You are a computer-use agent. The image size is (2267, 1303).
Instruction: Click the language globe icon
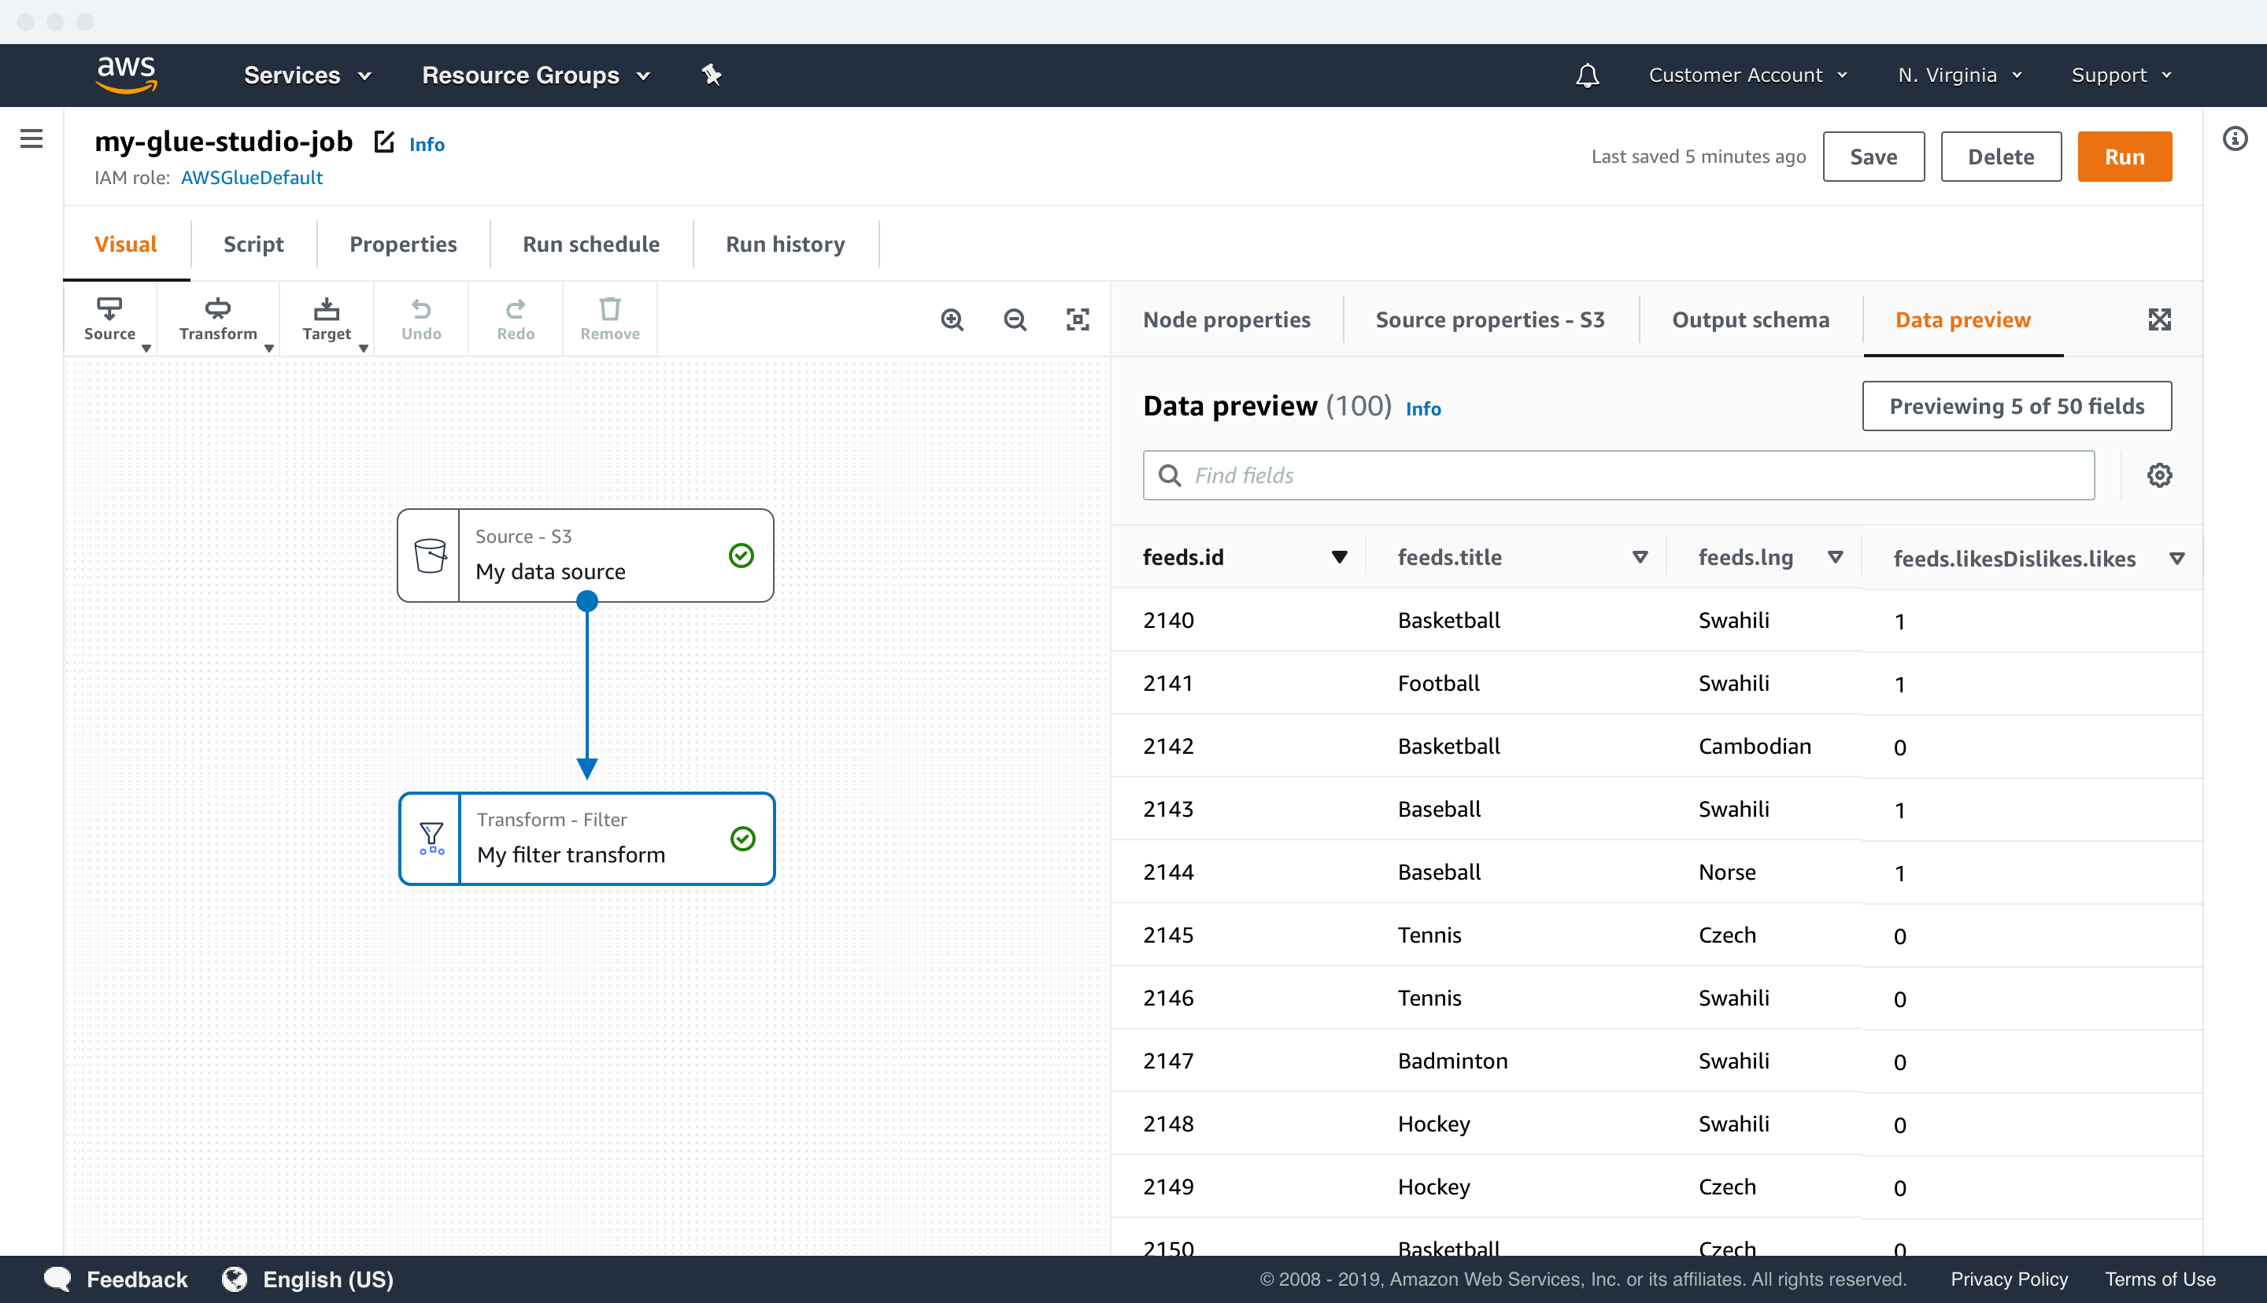tap(235, 1279)
